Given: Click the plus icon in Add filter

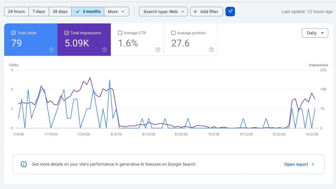Looking at the screenshot, I should tap(195, 12).
